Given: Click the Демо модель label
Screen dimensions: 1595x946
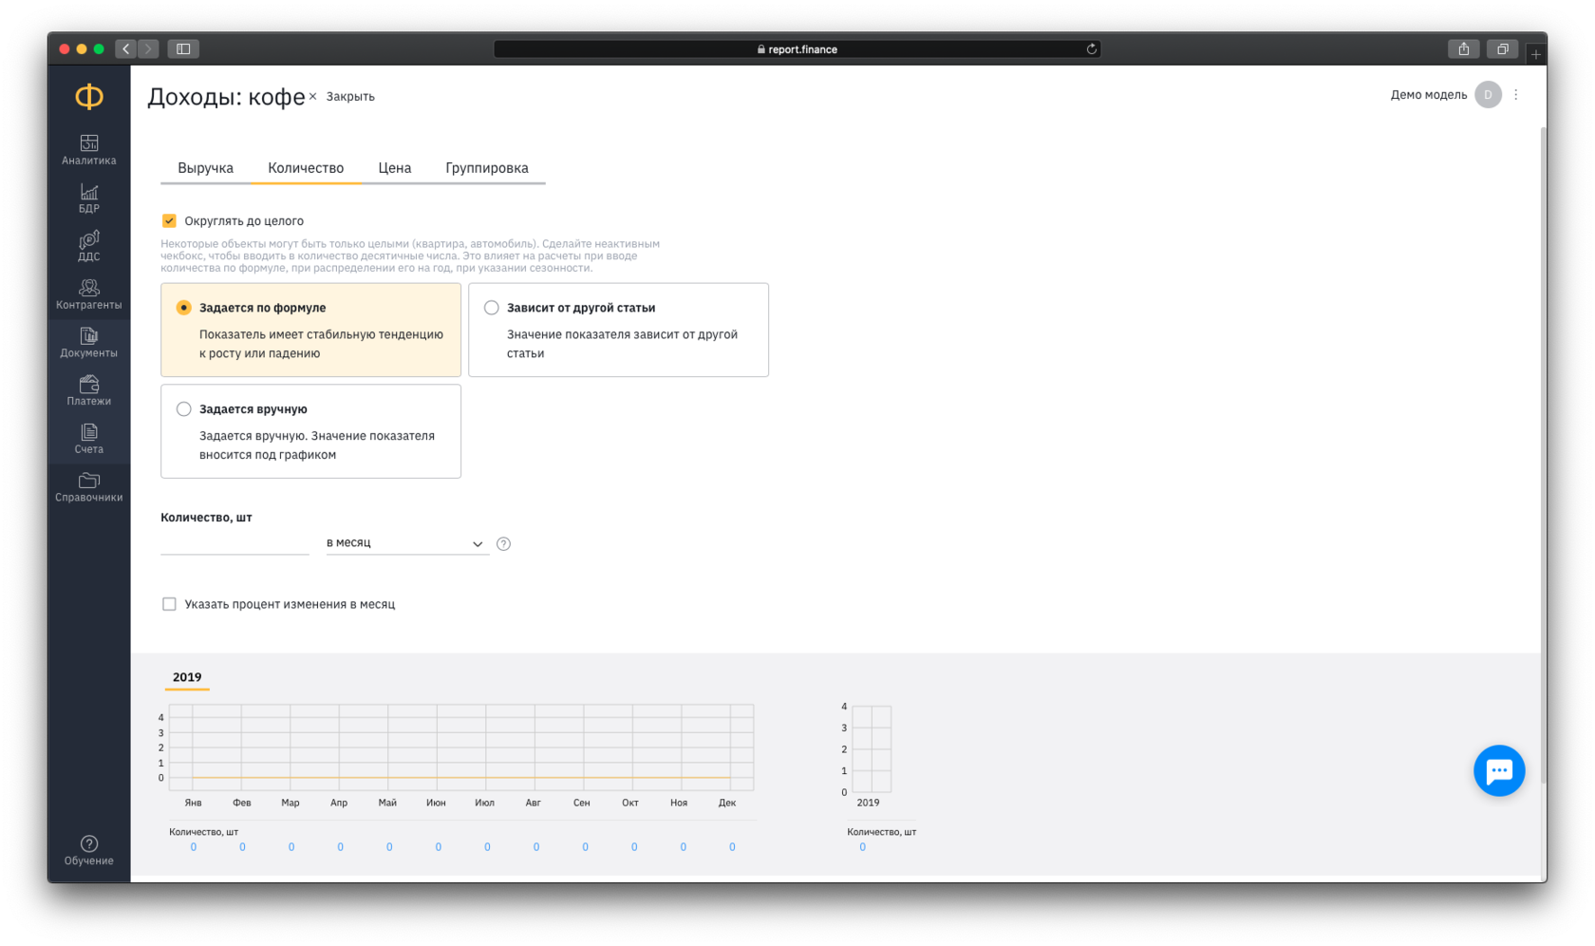Looking at the screenshot, I should pos(1429,95).
